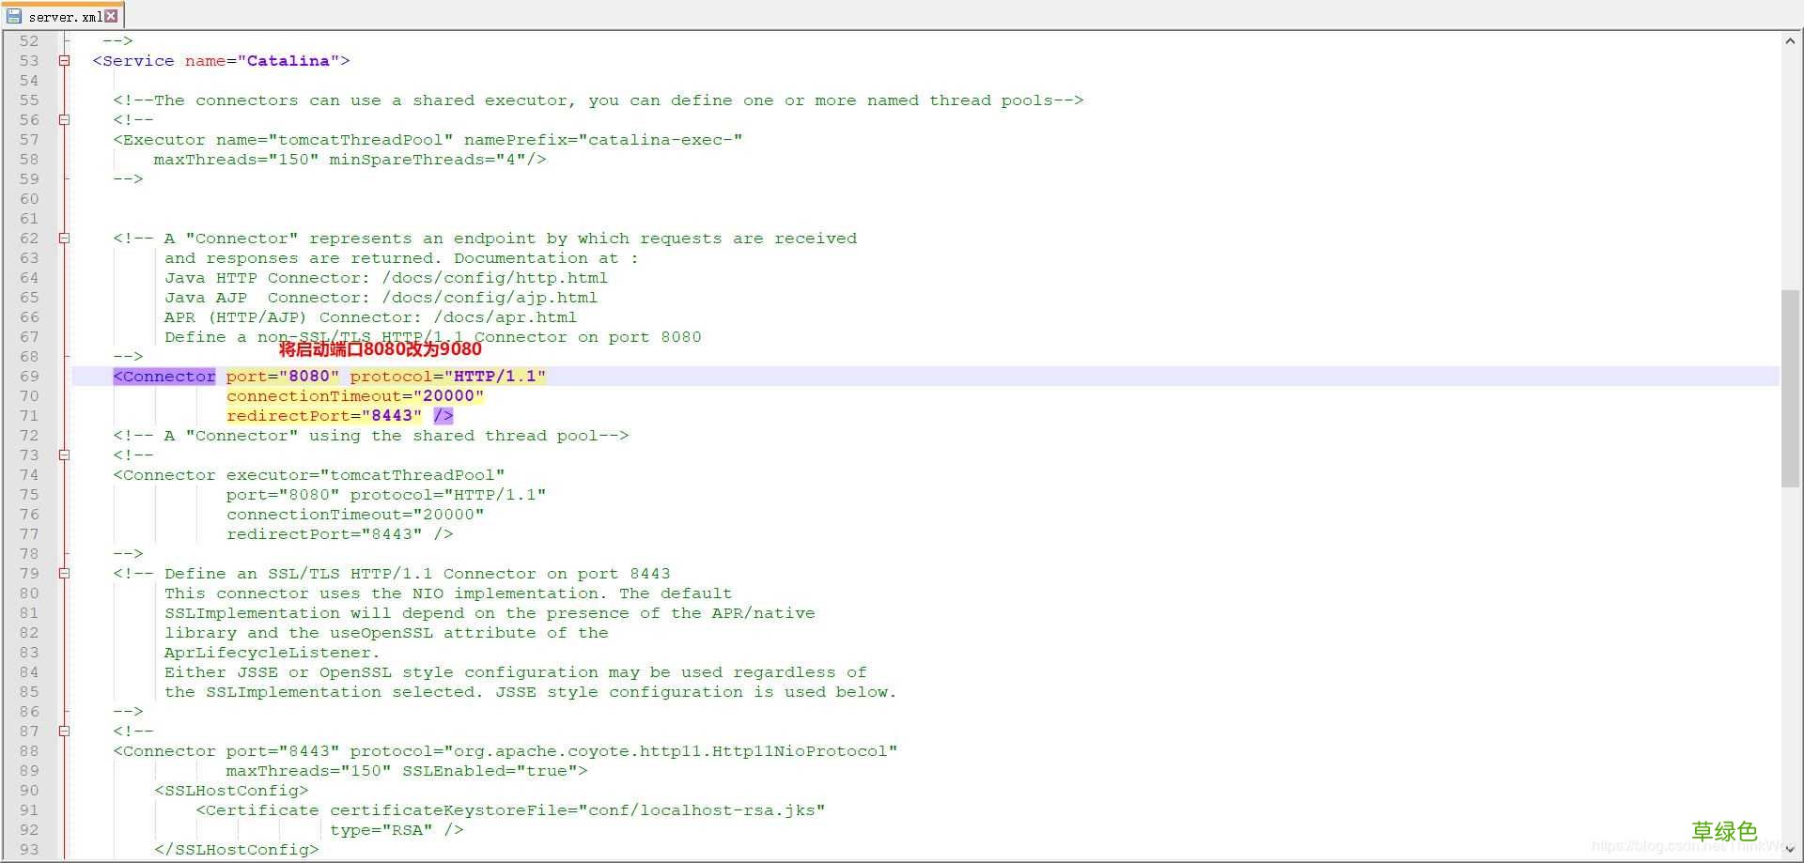1804x863 pixels.
Task: Click the highlighted <Connector tag on line 69
Action: pos(164,377)
